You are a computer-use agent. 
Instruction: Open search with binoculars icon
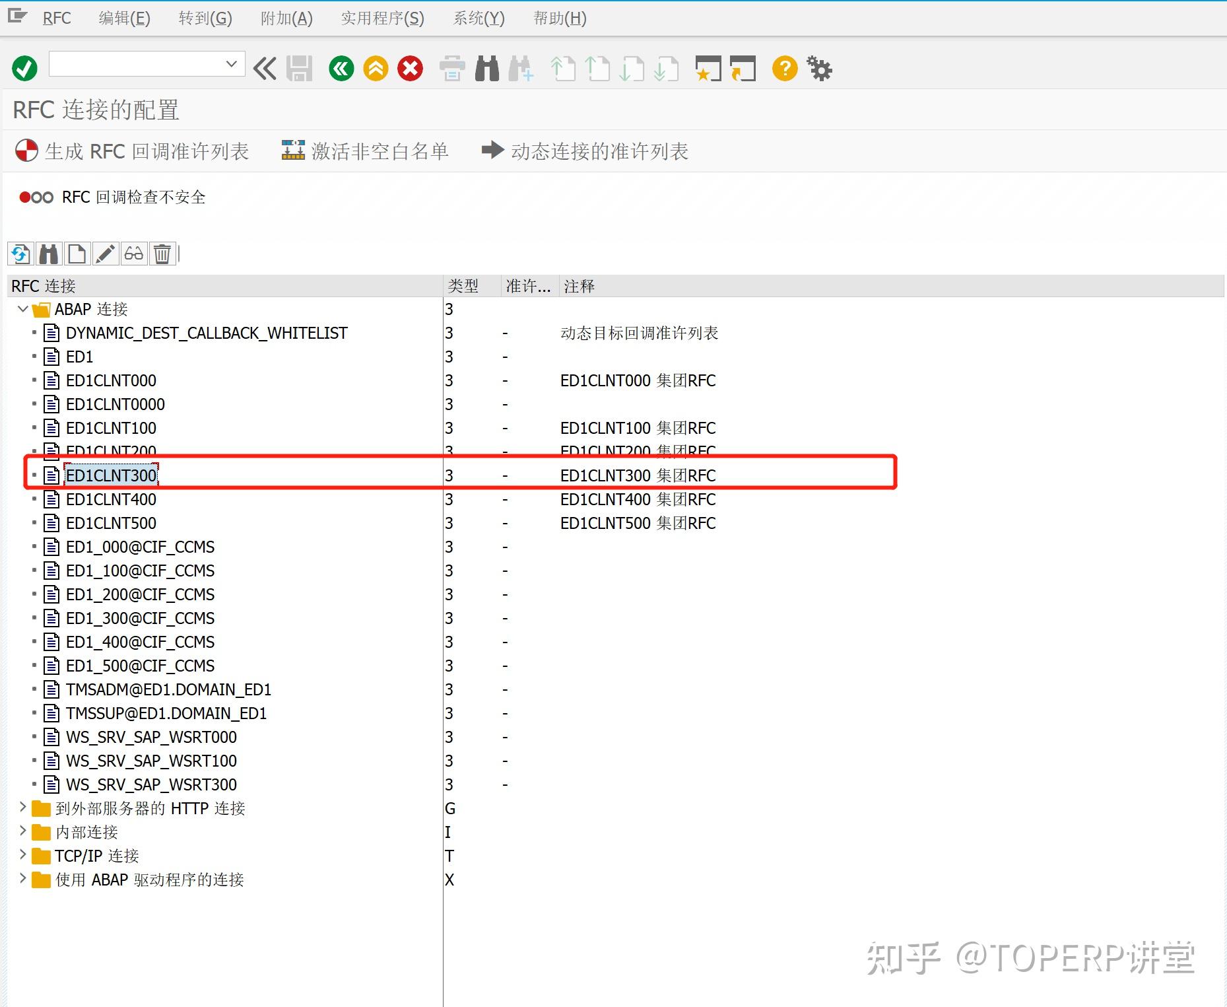48,254
